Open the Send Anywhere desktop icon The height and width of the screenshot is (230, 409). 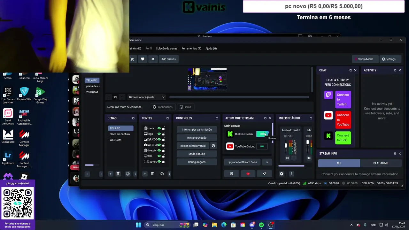[8, 117]
